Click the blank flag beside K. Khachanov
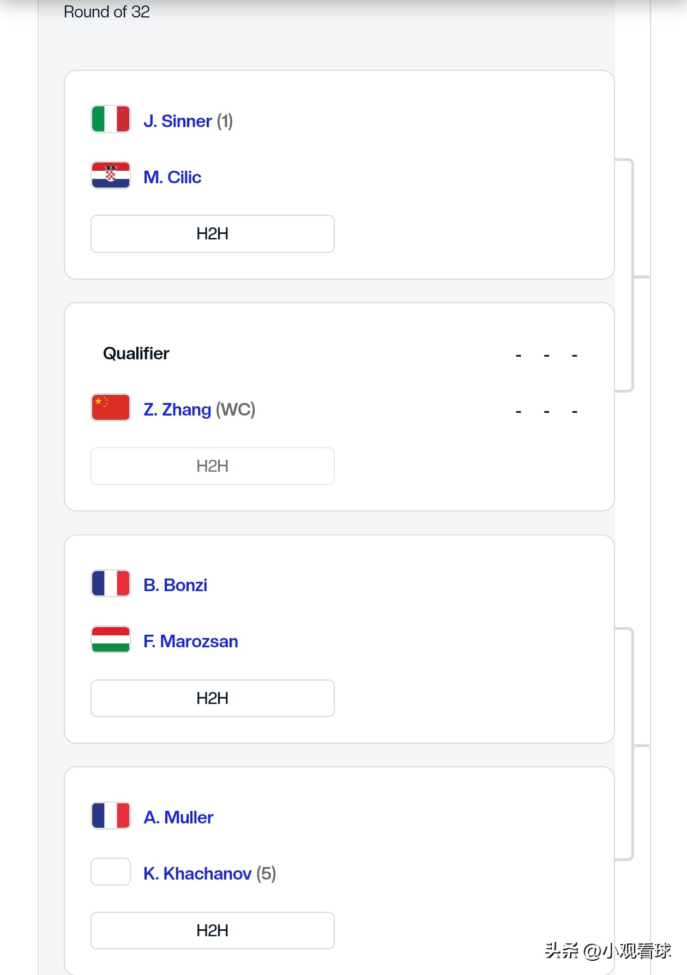 click(x=111, y=872)
